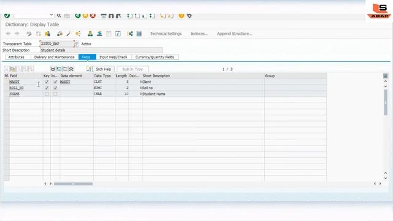Open the Input Help/Check tab
This screenshot has width=393, height=221.
[x=113, y=57]
